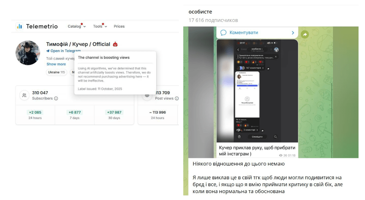
Task: Open the Tools dropdown menu
Action: pyautogui.click(x=100, y=26)
